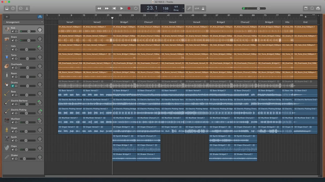This screenshot has height=182, width=325.
Task: Mute the Kick track
Action: coord(12,31)
